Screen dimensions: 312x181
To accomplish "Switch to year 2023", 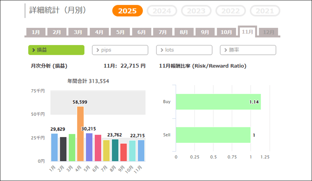I will [196, 11].
